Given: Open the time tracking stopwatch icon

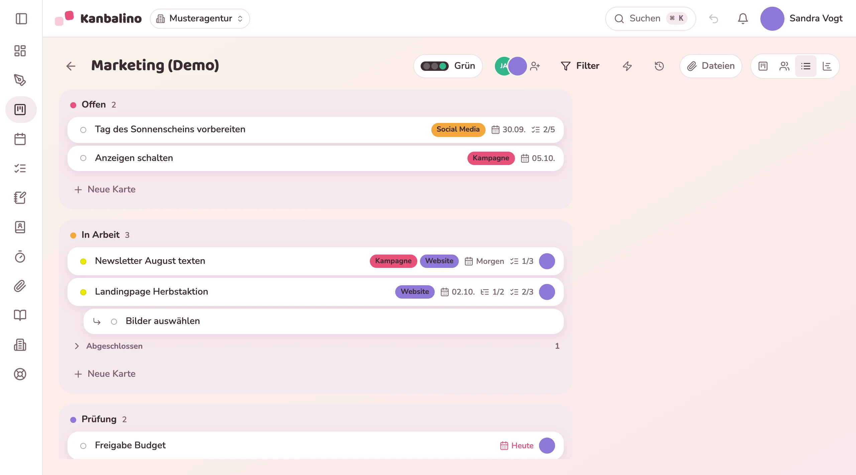Looking at the screenshot, I should point(20,257).
